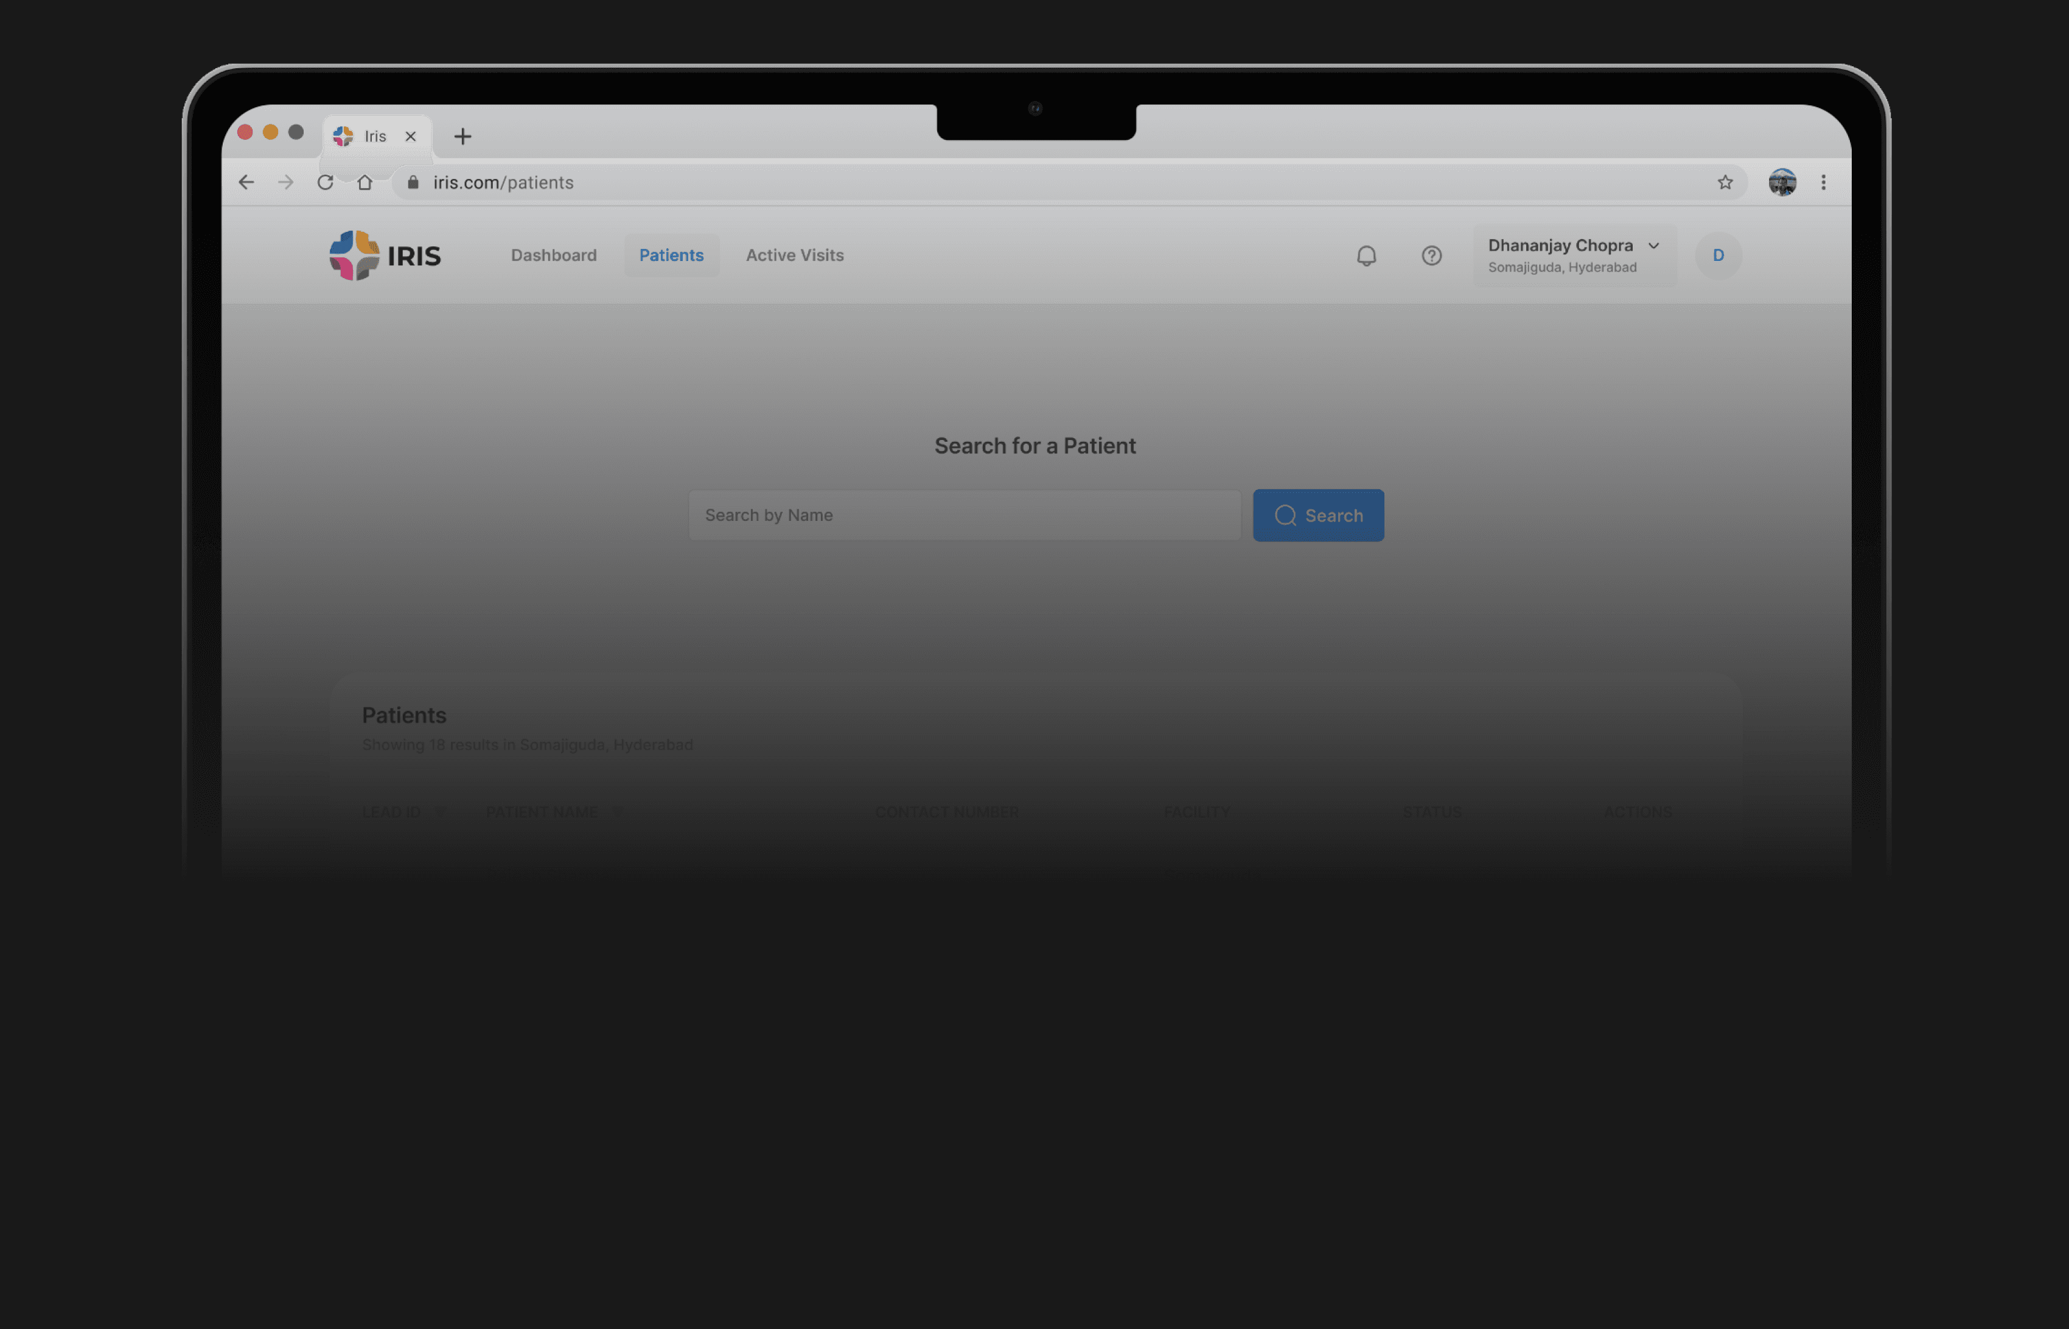Click the browser forward arrow
The height and width of the screenshot is (1329, 2069).
coord(285,182)
